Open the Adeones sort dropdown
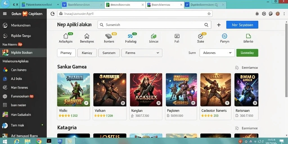The image size is (288, 144). click(217, 53)
